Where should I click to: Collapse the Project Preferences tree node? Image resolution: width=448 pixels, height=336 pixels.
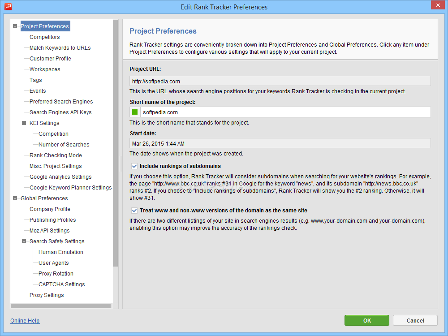15,26
